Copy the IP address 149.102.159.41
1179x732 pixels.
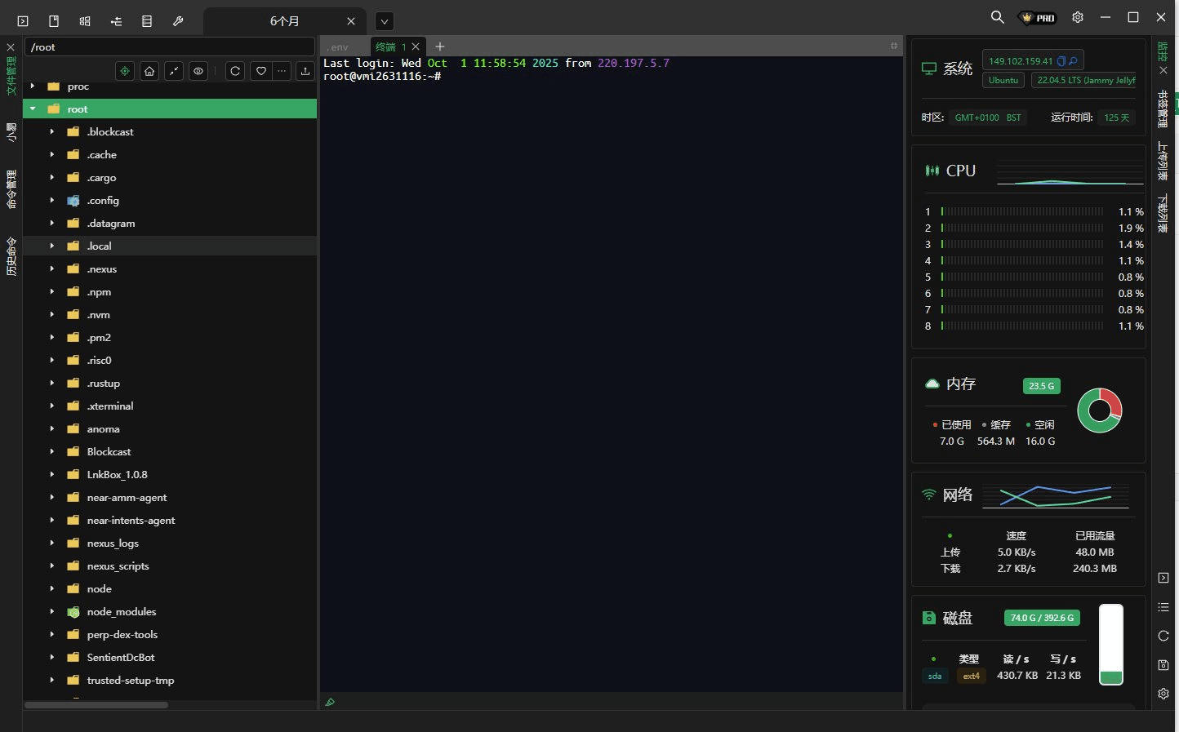[x=1061, y=61]
